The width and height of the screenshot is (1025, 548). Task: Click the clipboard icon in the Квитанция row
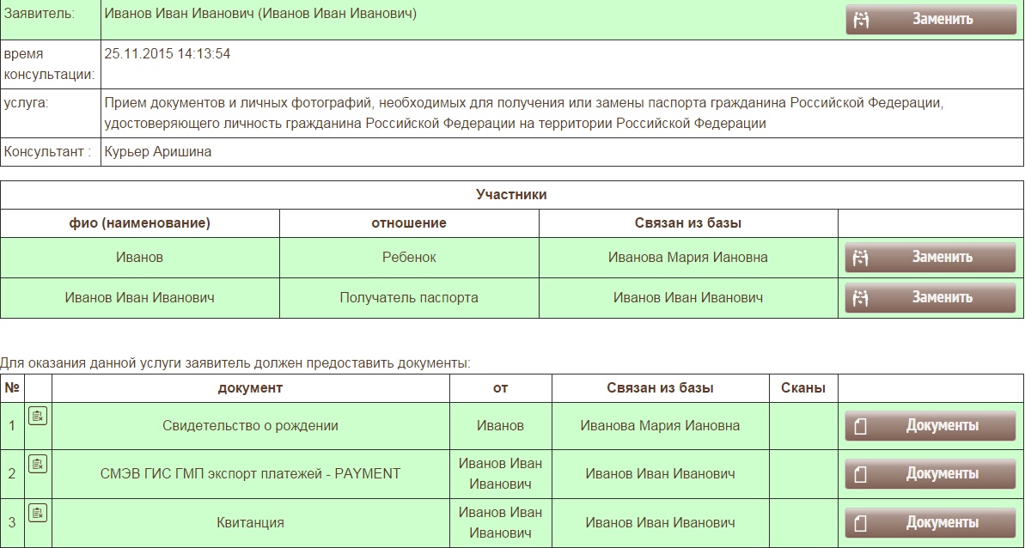(x=38, y=514)
